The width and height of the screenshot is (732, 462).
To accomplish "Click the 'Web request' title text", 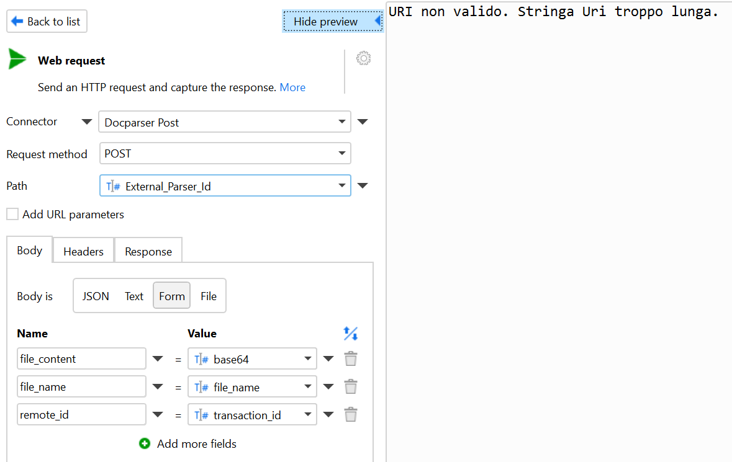I will (x=71, y=61).
